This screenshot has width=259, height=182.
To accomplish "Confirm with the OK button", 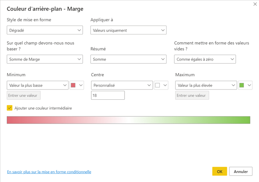I will tap(220, 171).
